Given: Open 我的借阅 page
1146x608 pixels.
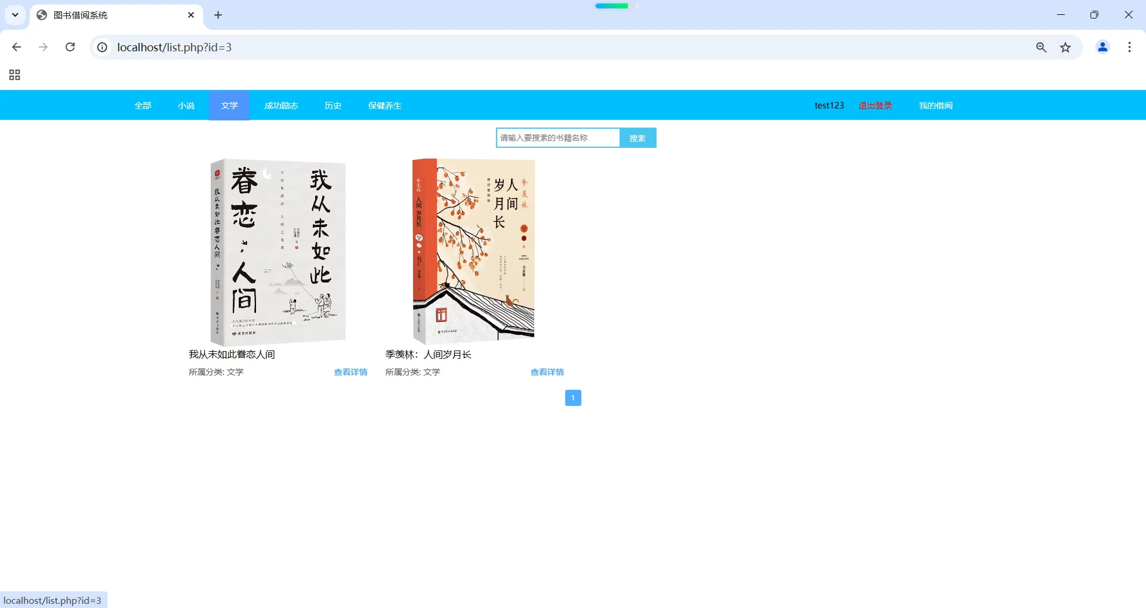Looking at the screenshot, I should point(935,106).
